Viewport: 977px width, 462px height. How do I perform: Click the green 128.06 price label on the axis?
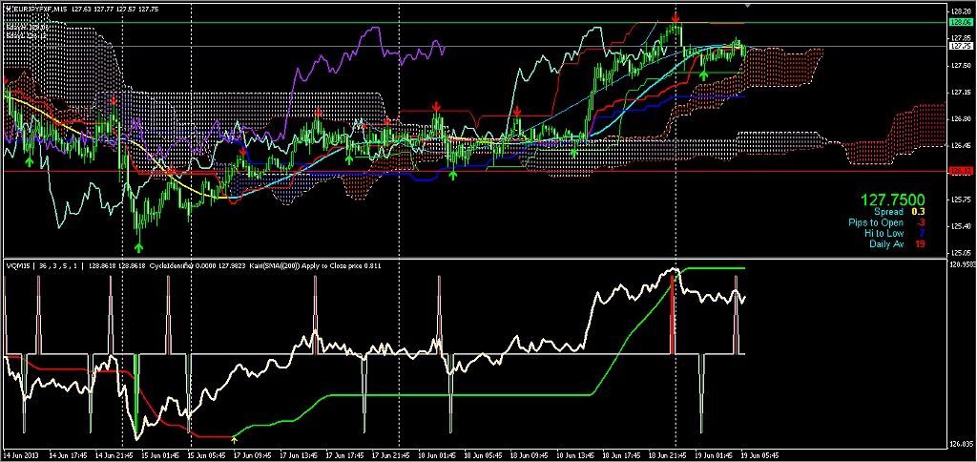960,21
